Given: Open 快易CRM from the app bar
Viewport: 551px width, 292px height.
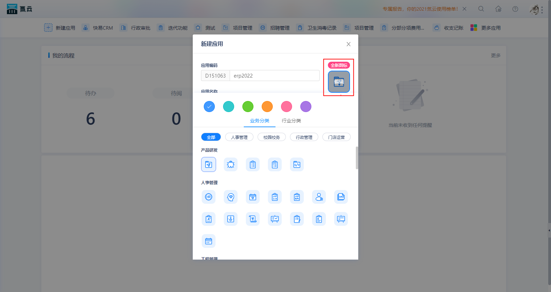Looking at the screenshot, I should coord(98,28).
